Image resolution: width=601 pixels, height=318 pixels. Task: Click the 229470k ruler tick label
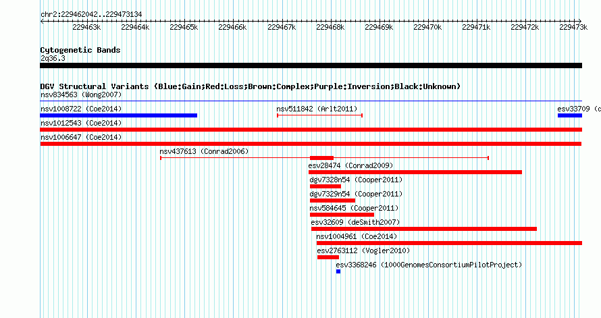pos(427,27)
